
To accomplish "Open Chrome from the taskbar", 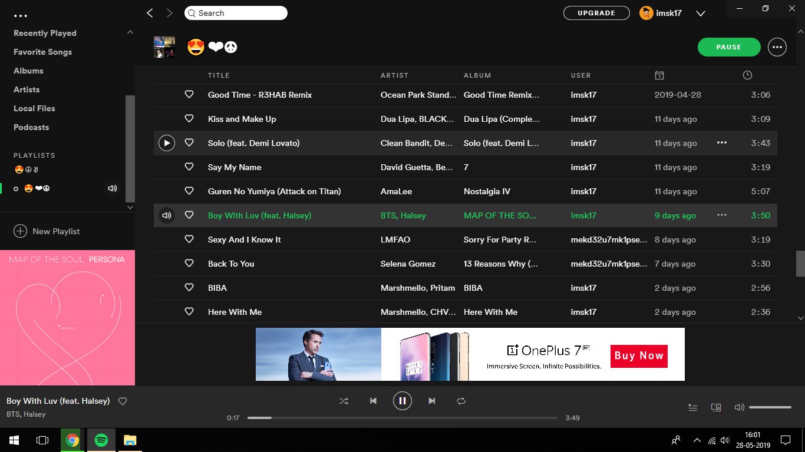I will pos(72,440).
